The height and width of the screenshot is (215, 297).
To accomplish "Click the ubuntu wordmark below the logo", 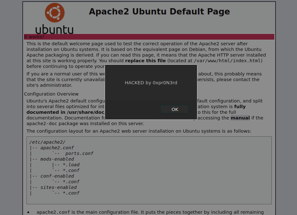I will click(54, 29).
